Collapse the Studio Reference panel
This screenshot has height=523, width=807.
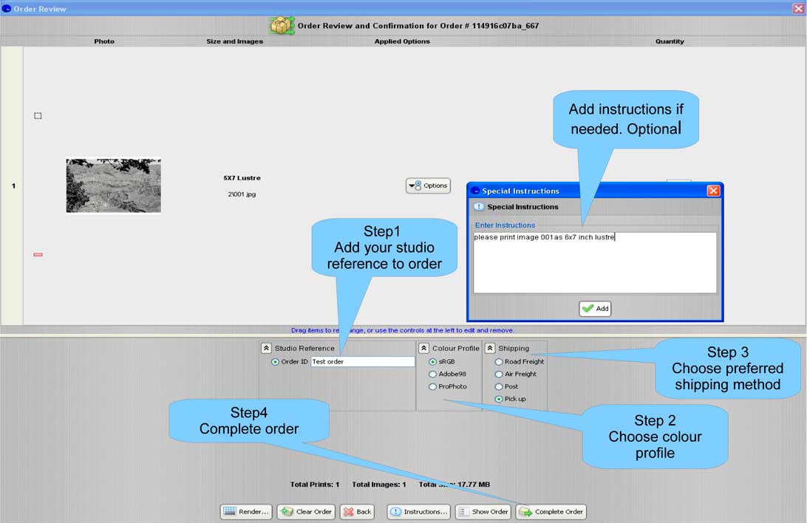(x=266, y=348)
